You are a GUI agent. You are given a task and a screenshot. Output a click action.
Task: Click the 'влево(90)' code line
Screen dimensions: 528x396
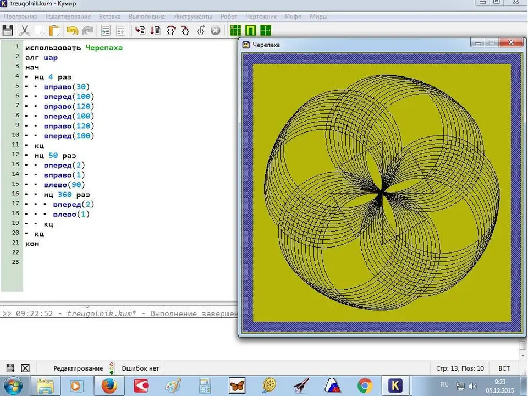click(64, 185)
